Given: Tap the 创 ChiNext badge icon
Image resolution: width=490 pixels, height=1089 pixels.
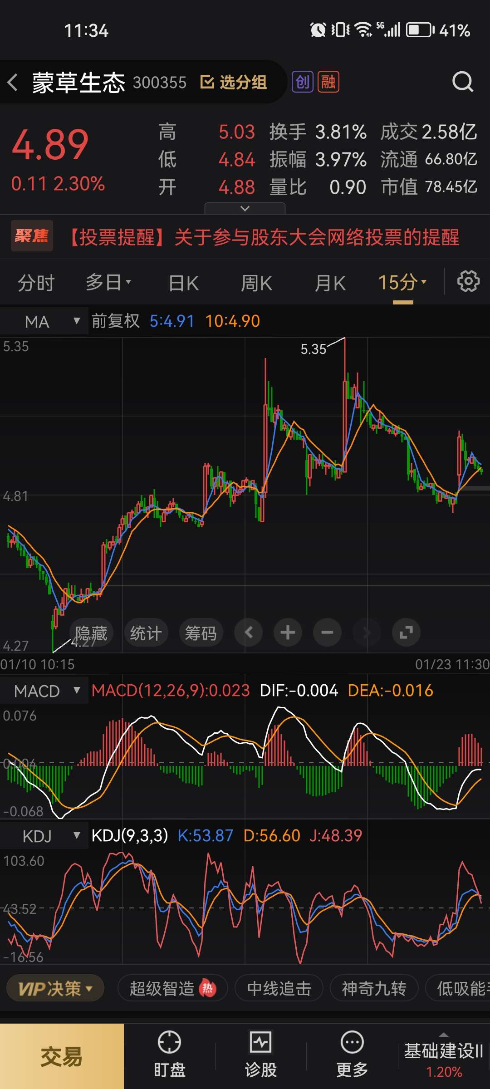Looking at the screenshot, I should click(302, 82).
